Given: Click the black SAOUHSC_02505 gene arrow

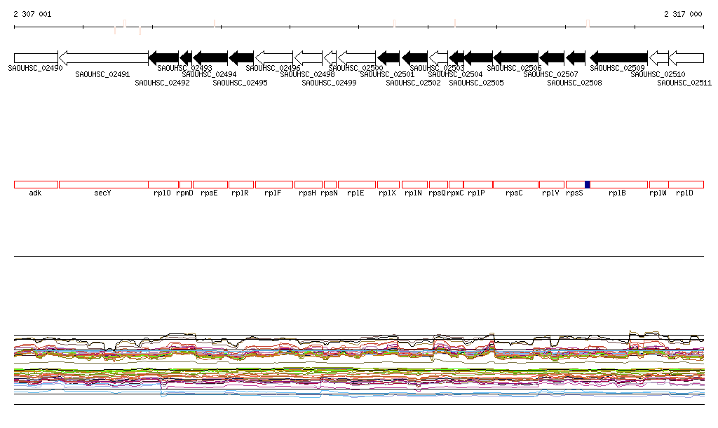Looking at the screenshot, I should (478, 58).
